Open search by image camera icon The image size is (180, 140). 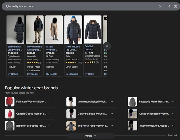click(x=175, y=6)
